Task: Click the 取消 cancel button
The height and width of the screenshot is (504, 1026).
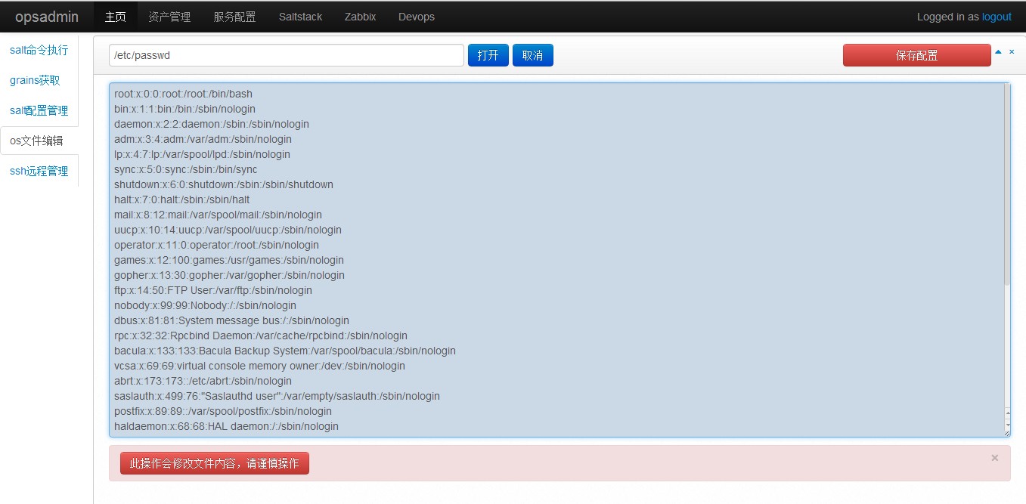Action: [x=533, y=55]
